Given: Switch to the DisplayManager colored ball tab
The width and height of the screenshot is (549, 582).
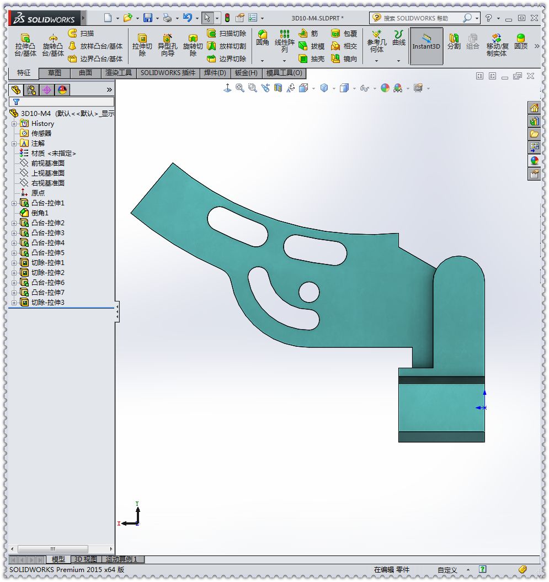Looking at the screenshot, I should pos(61,89).
